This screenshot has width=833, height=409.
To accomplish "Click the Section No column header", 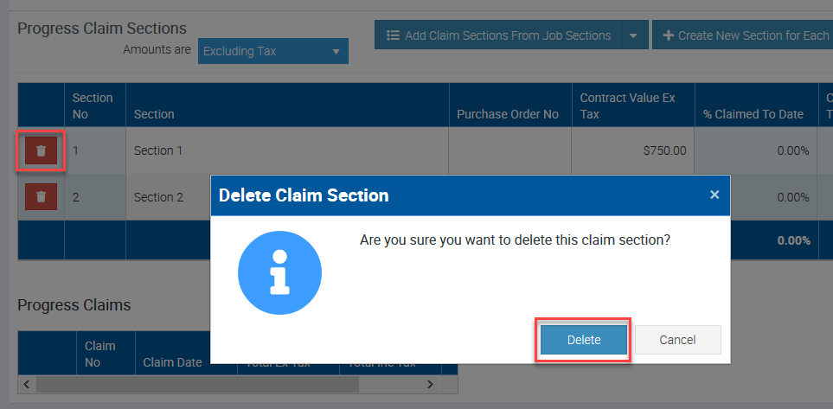I will click(x=93, y=105).
